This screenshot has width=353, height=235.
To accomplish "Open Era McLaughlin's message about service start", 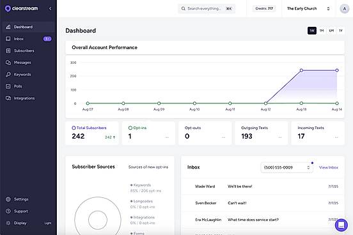I will pyautogui.click(x=263, y=220).
